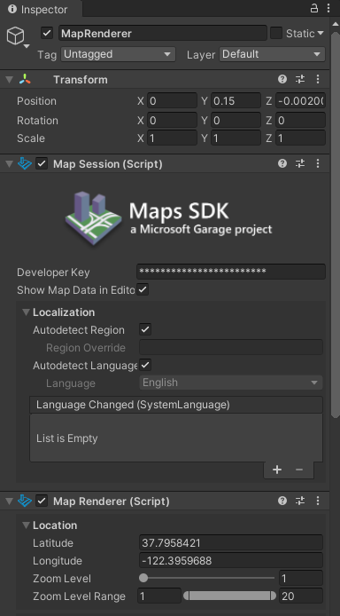Click the Scale X field
Image resolution: width=340 pixels, height=616 pixels.
click(172, 138)
